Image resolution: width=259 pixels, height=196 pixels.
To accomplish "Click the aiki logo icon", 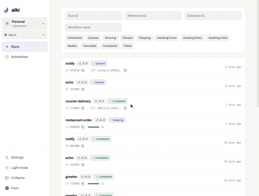I will [x=6, y=10].
